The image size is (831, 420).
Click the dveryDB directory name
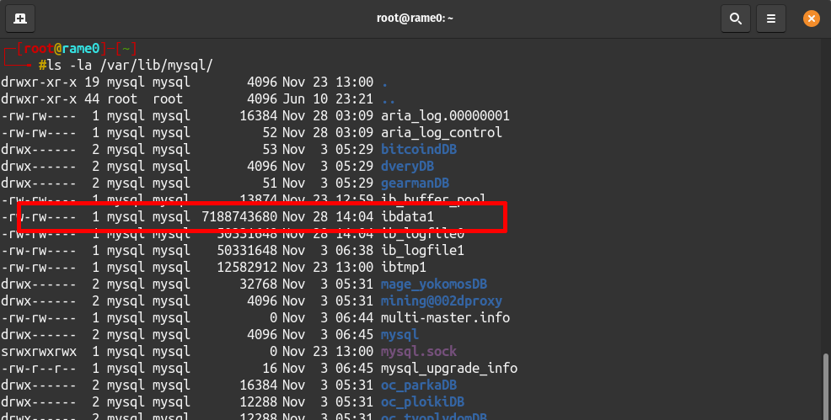click(408, 166)
